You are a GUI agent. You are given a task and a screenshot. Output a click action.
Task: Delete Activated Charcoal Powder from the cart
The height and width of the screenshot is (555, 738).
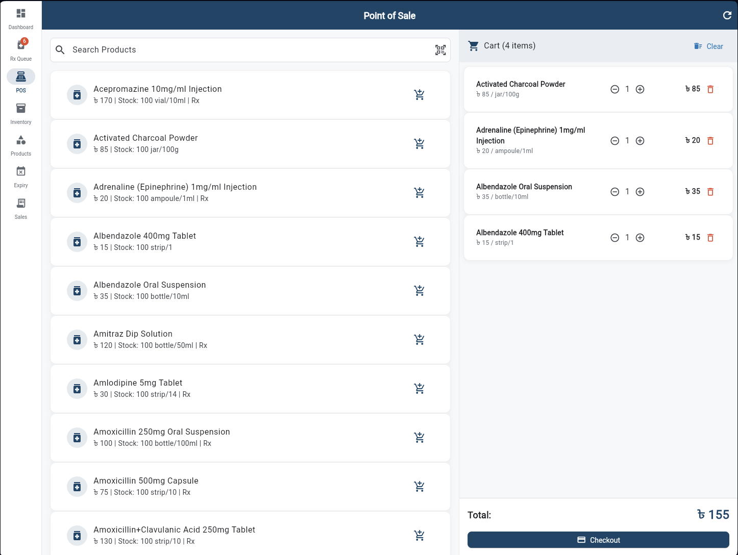710,89
